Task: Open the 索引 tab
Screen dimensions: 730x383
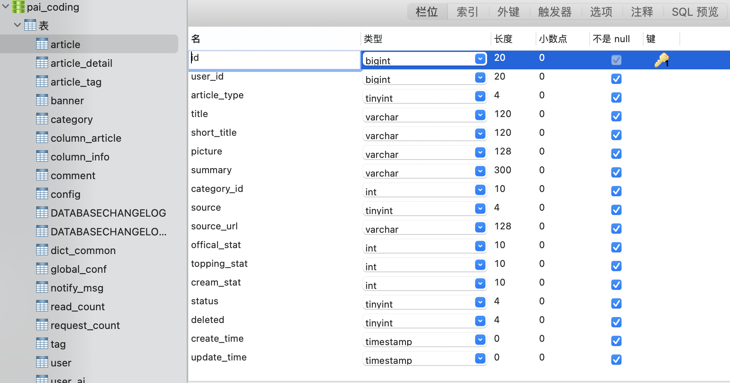Action: (467, 12)
